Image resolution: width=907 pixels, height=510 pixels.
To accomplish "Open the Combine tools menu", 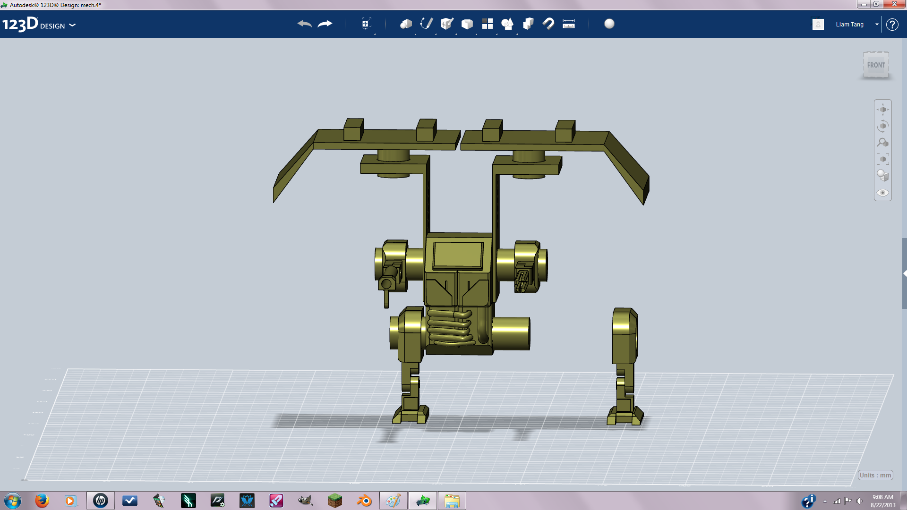I will click(x=528, y=24).
